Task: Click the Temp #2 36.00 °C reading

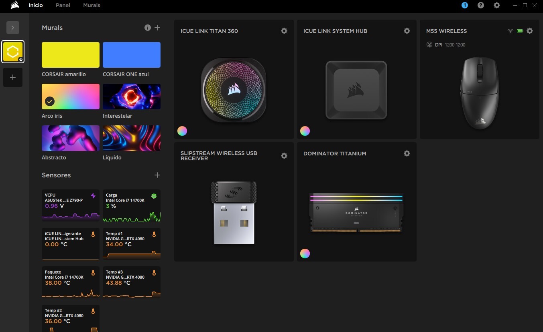Action: point(57,321)
